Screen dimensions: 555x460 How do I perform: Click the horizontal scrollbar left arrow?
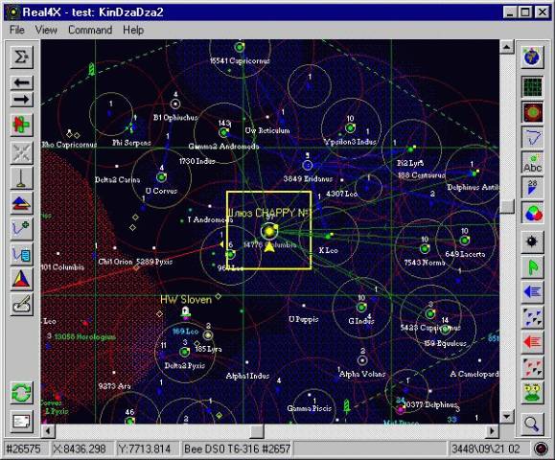[x=48, y=431]
